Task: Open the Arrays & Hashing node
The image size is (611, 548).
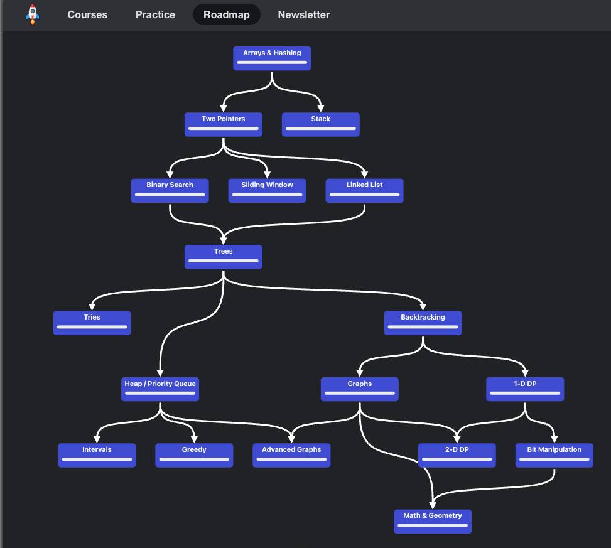Action: coord(272,58)
